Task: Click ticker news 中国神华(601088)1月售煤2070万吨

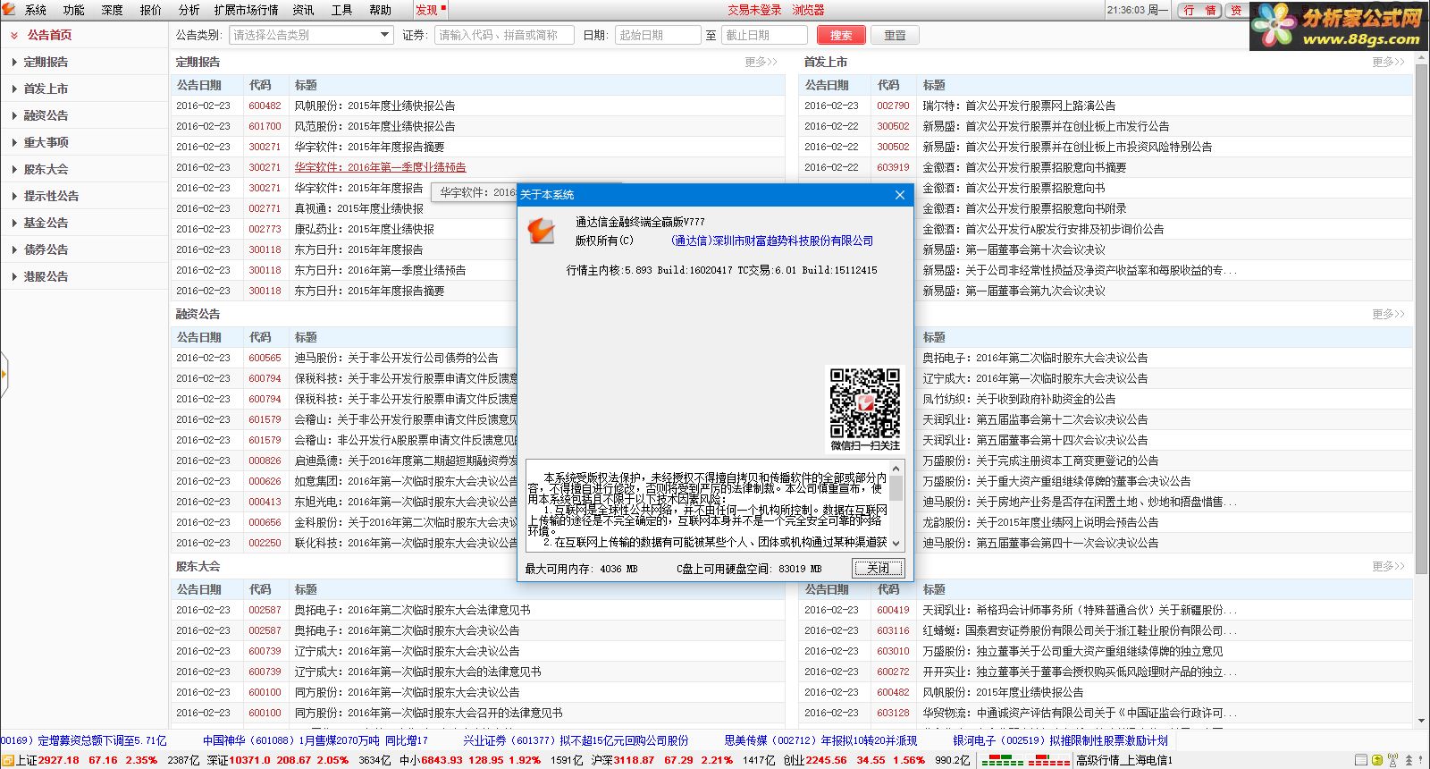Action: point(315,740)
